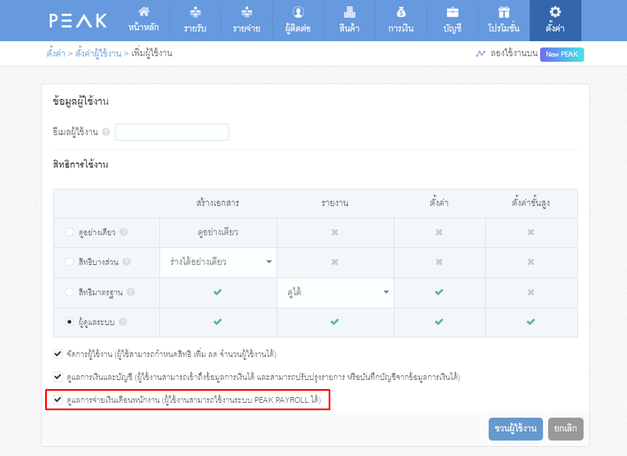Select the ดูอย่างเดียว radio option
The height and width of the screenshot is (456, 627).
pyautogui.click(x=70, y=232)
